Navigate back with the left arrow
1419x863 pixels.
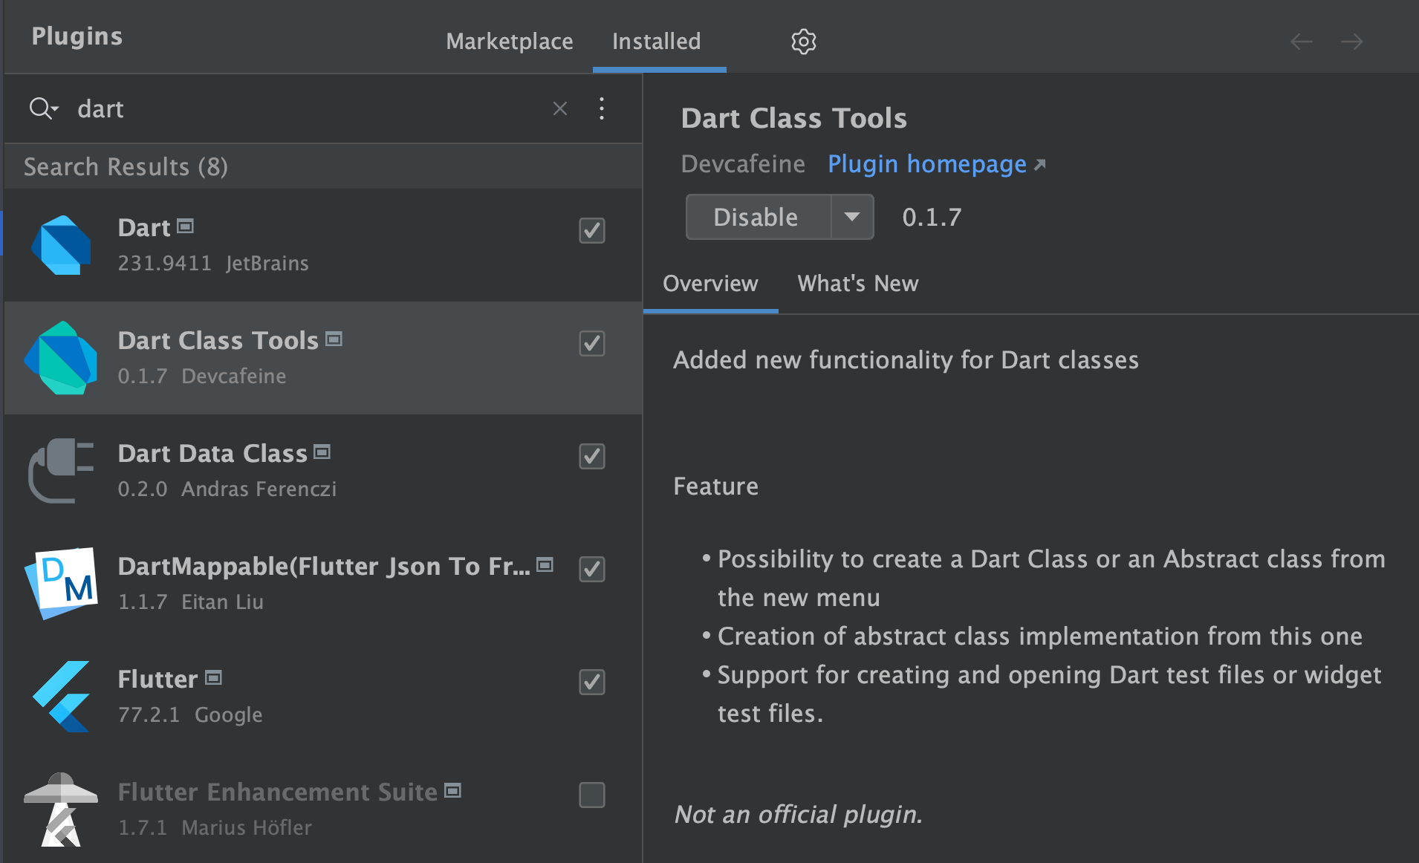click(x=1301, y=42)
